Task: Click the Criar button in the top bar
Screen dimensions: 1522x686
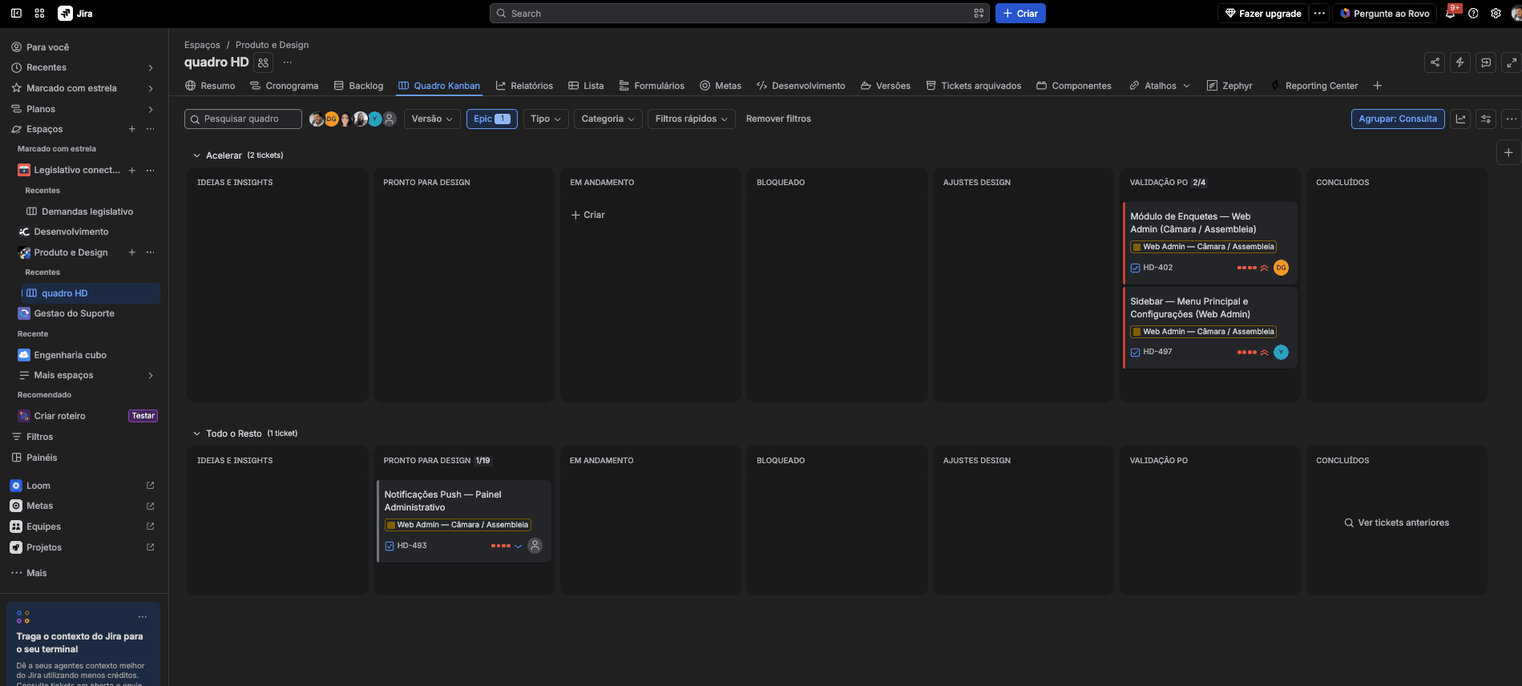Action: [x=1020, y=14]
